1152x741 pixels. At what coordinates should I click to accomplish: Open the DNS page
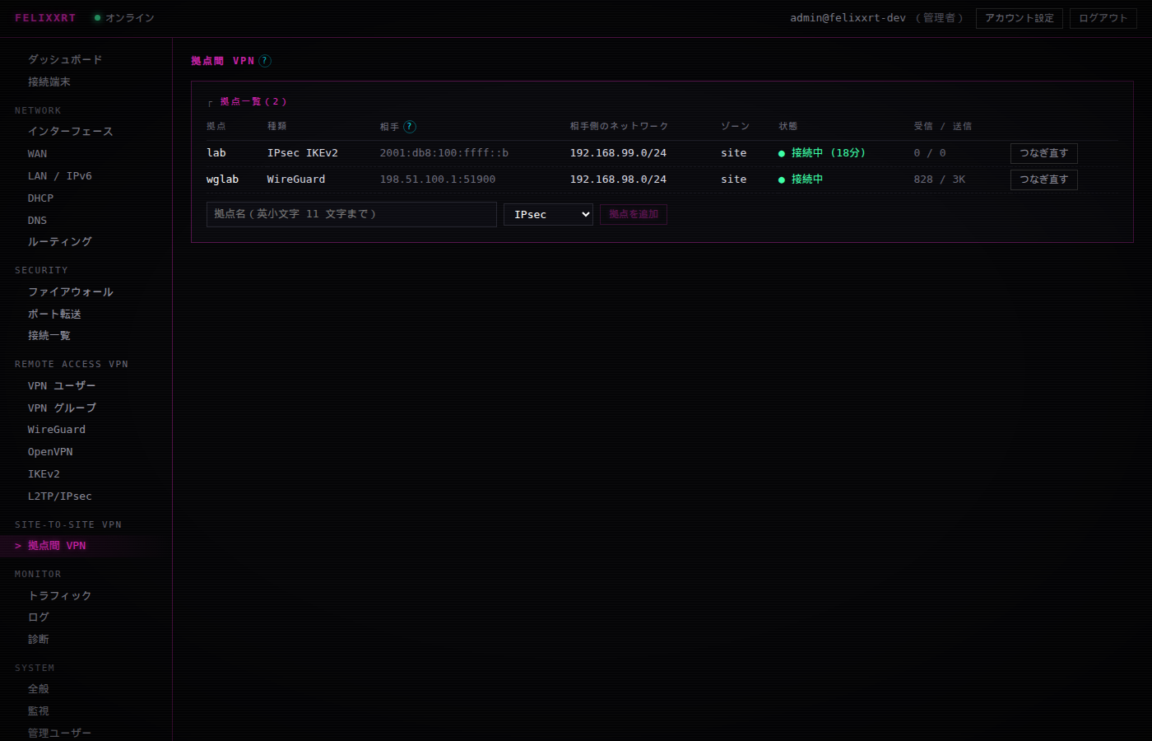click(x=37, y=220)
